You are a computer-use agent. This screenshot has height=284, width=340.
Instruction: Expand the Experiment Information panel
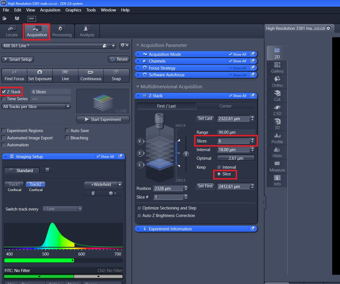[170, 229]
